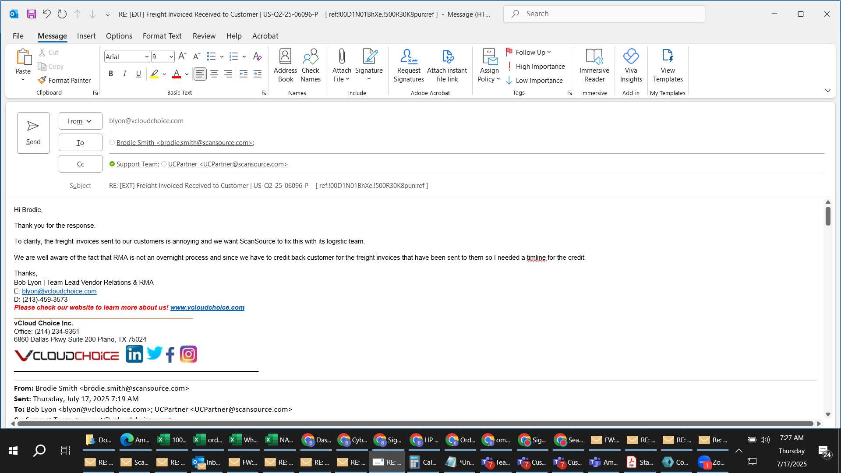Image resolution: width=841 pixels, height=473 pixels.
Task: Increase indent of paragraph
Action: (258, 74)
